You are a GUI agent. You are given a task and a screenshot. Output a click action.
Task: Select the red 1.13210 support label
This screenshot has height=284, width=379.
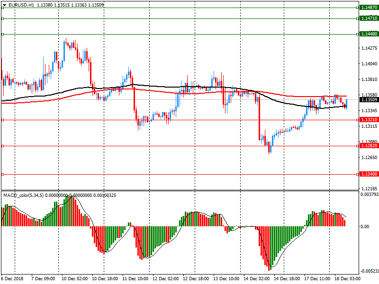tap(368, 120)
